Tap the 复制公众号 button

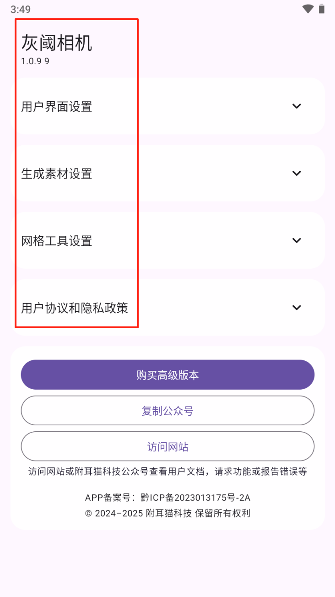(x=167, y=411)
